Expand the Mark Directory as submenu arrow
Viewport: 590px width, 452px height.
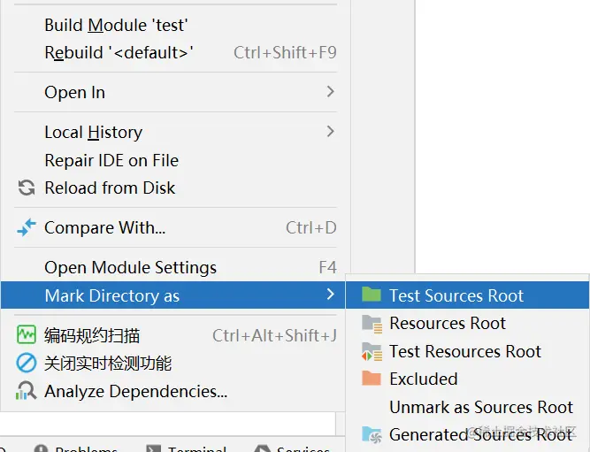pos(330,295)
